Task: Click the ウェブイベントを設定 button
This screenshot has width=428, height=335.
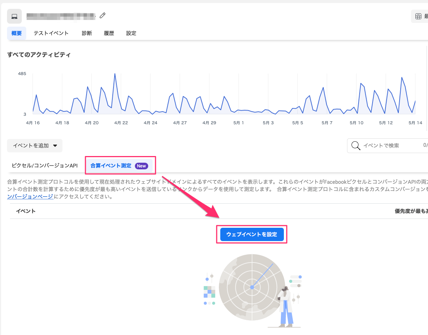Action: (252, 234)
